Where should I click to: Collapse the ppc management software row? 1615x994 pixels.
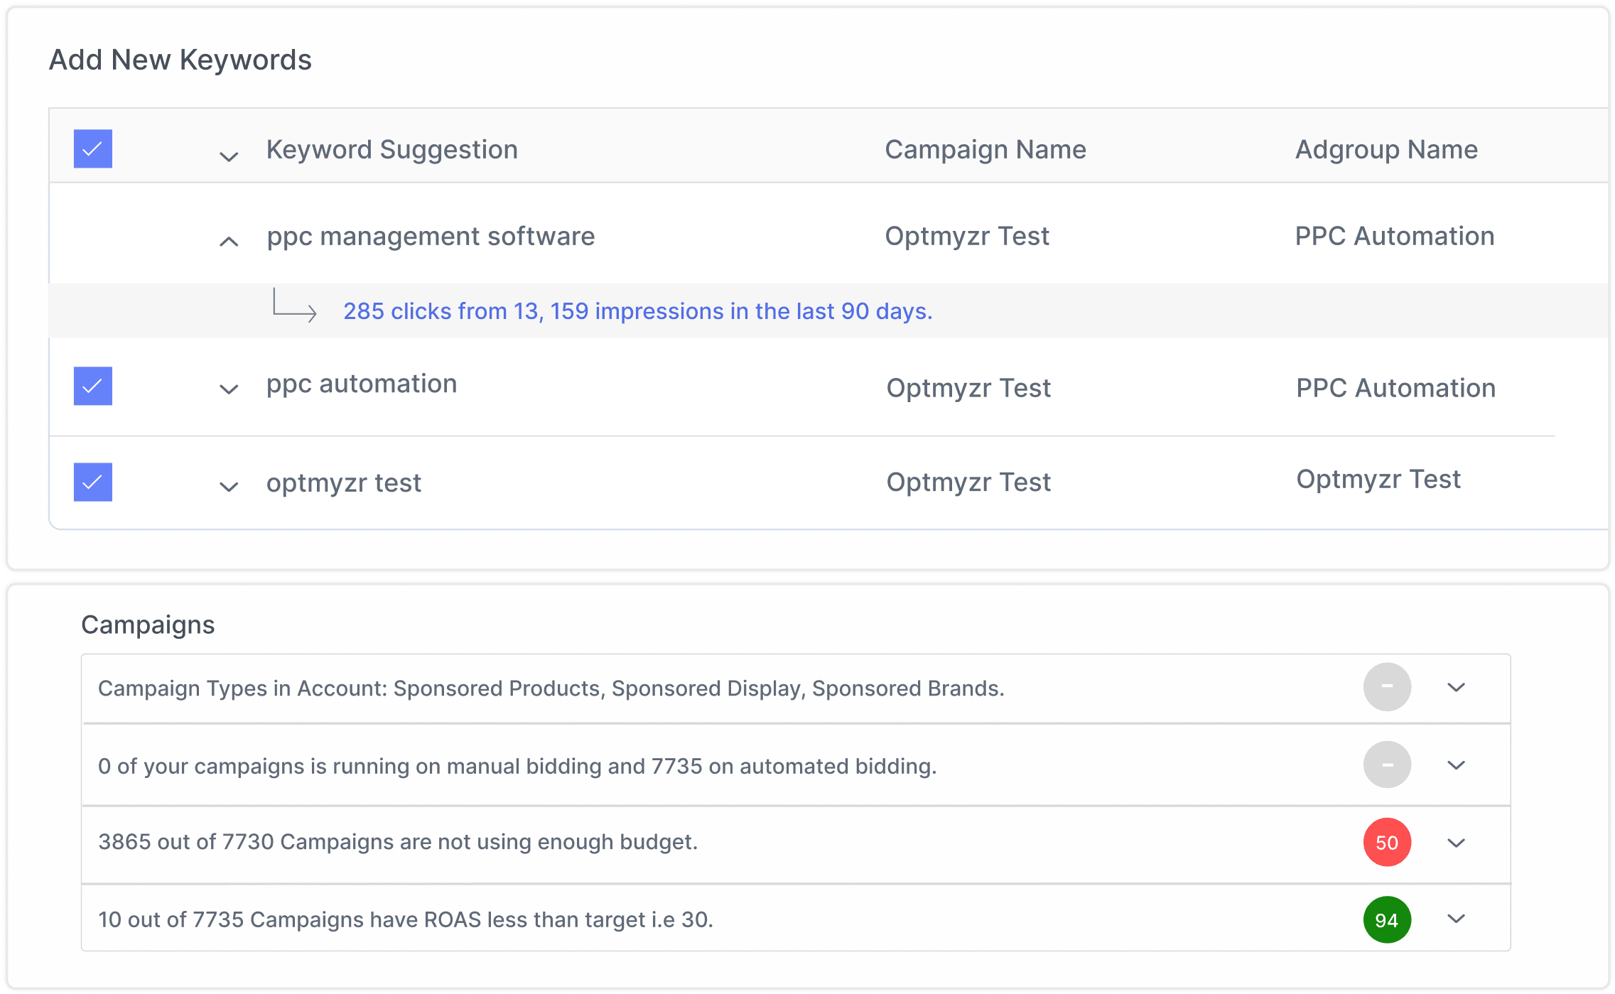point(228,242)
